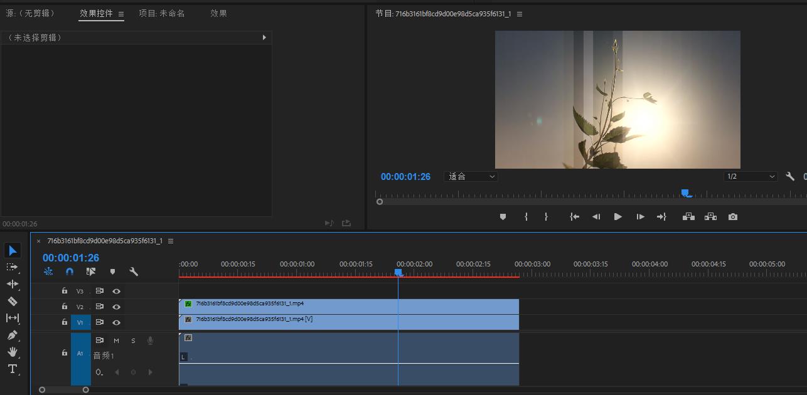The image size is (807, 395).
Task: Target the V1 track header
Action: 80,322
